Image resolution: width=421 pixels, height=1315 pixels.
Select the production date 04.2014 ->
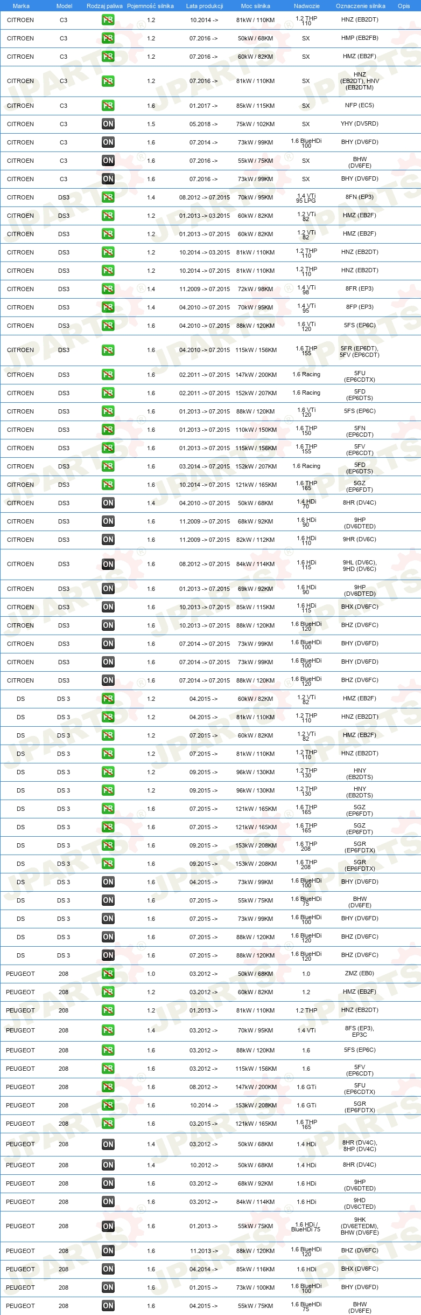pos(204,1269)
